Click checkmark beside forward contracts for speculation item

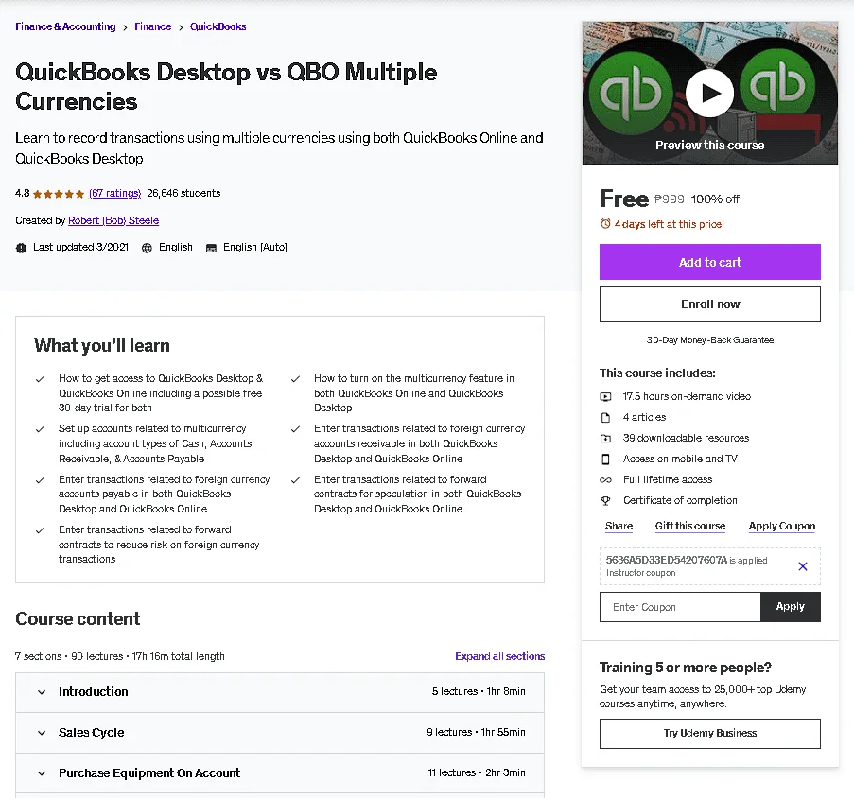click(295, 480)
